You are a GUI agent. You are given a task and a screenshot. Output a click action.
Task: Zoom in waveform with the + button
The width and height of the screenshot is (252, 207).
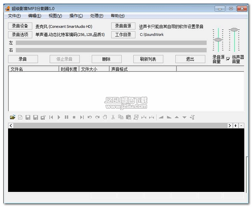(236, 125)
